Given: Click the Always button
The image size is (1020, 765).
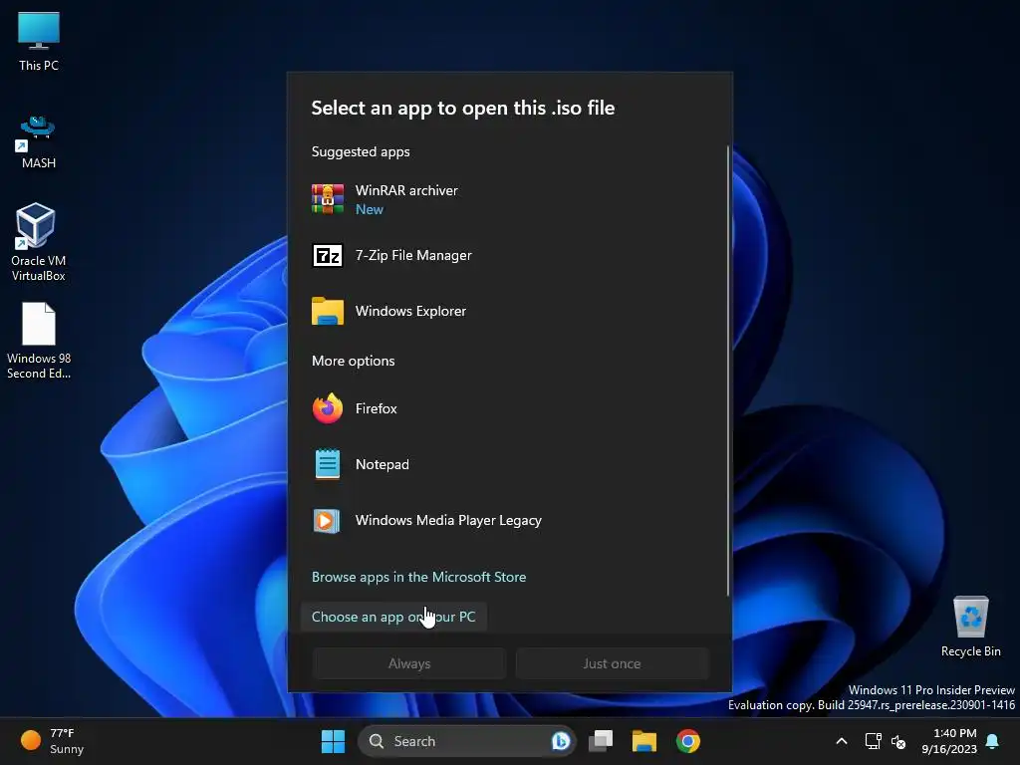Looking at the screenshot, I should [409, 663].
